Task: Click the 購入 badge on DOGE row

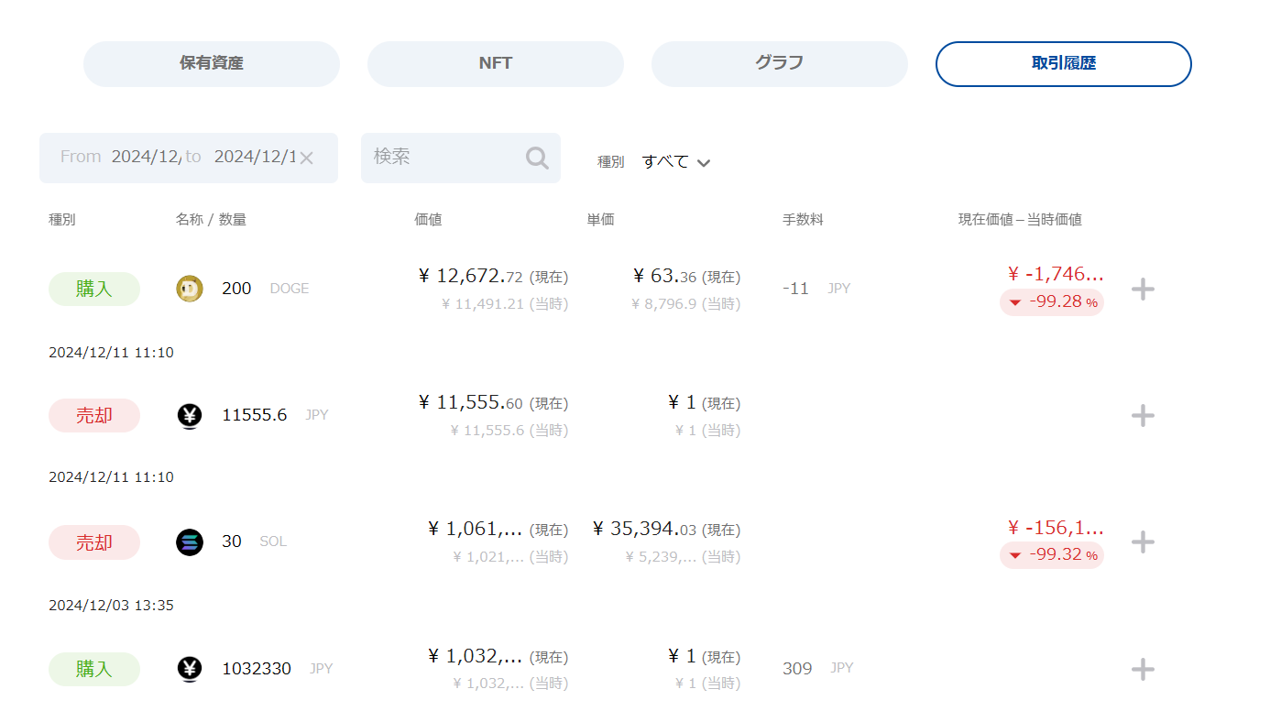Action: pyautogui.click(x=94, y=289)
